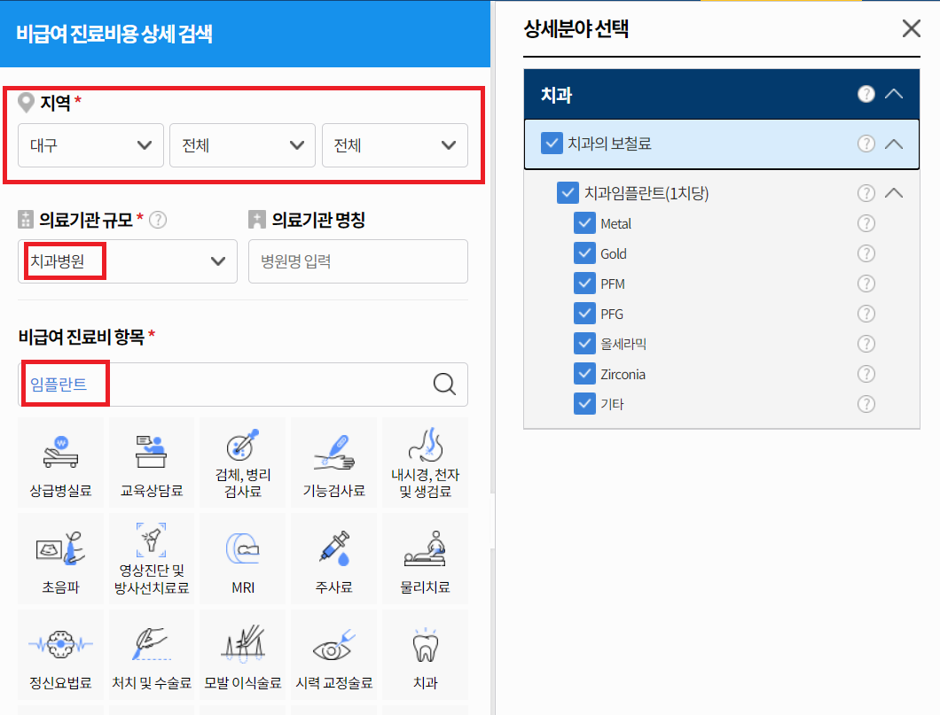The height and width of the screenshot is (715, 940).
Task: Open the last 전체 area dropdown
Action: 395,145
